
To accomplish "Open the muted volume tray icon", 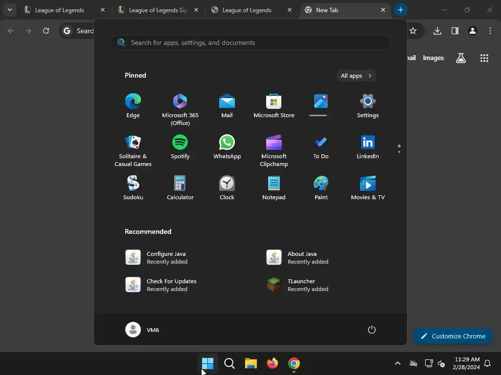I will click(x=442, y=363).
